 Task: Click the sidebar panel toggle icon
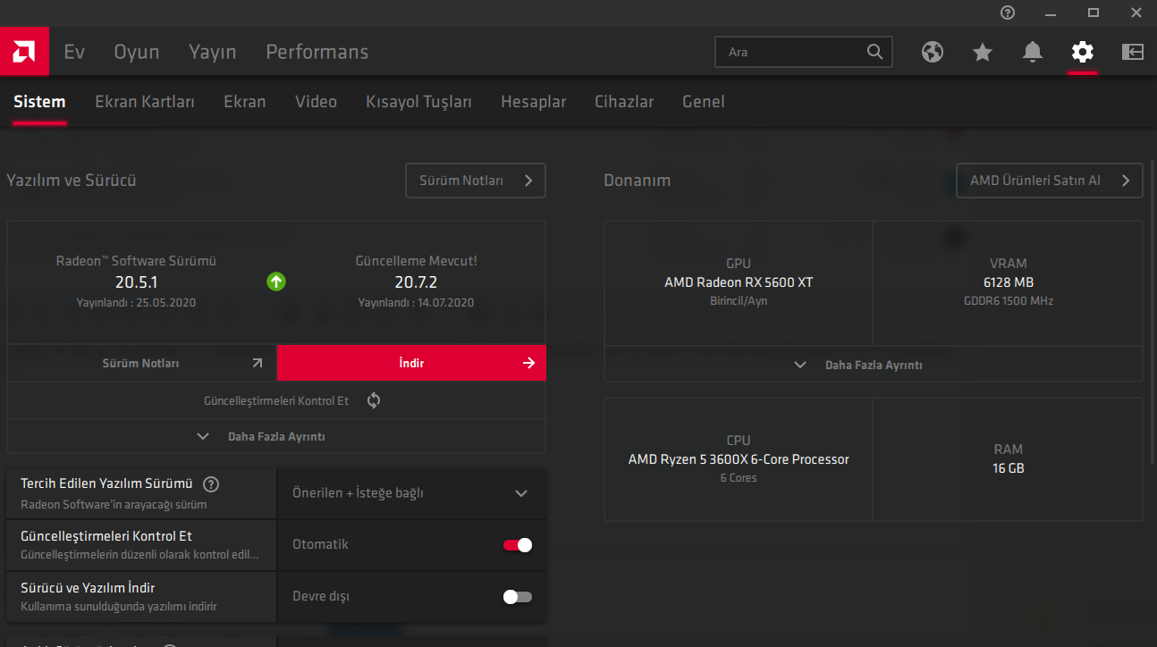(x=1133, y=52)
